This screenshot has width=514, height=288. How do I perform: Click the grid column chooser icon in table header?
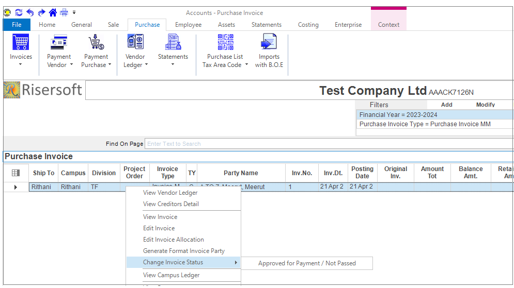pyautogui.click(x=15, y=173)
